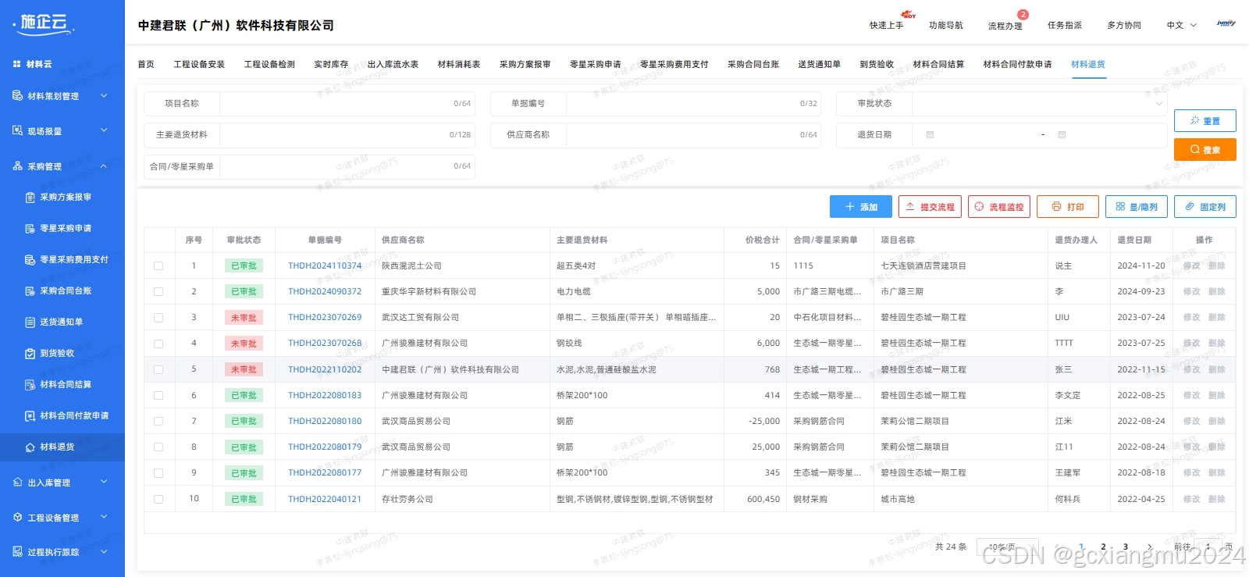Click the 采购管理 sidebar icon
The height and width of the screenshot is (577, 1249).
point(17,166)
